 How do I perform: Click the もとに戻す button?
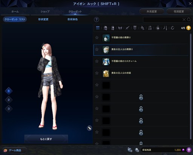click(46, 139)
